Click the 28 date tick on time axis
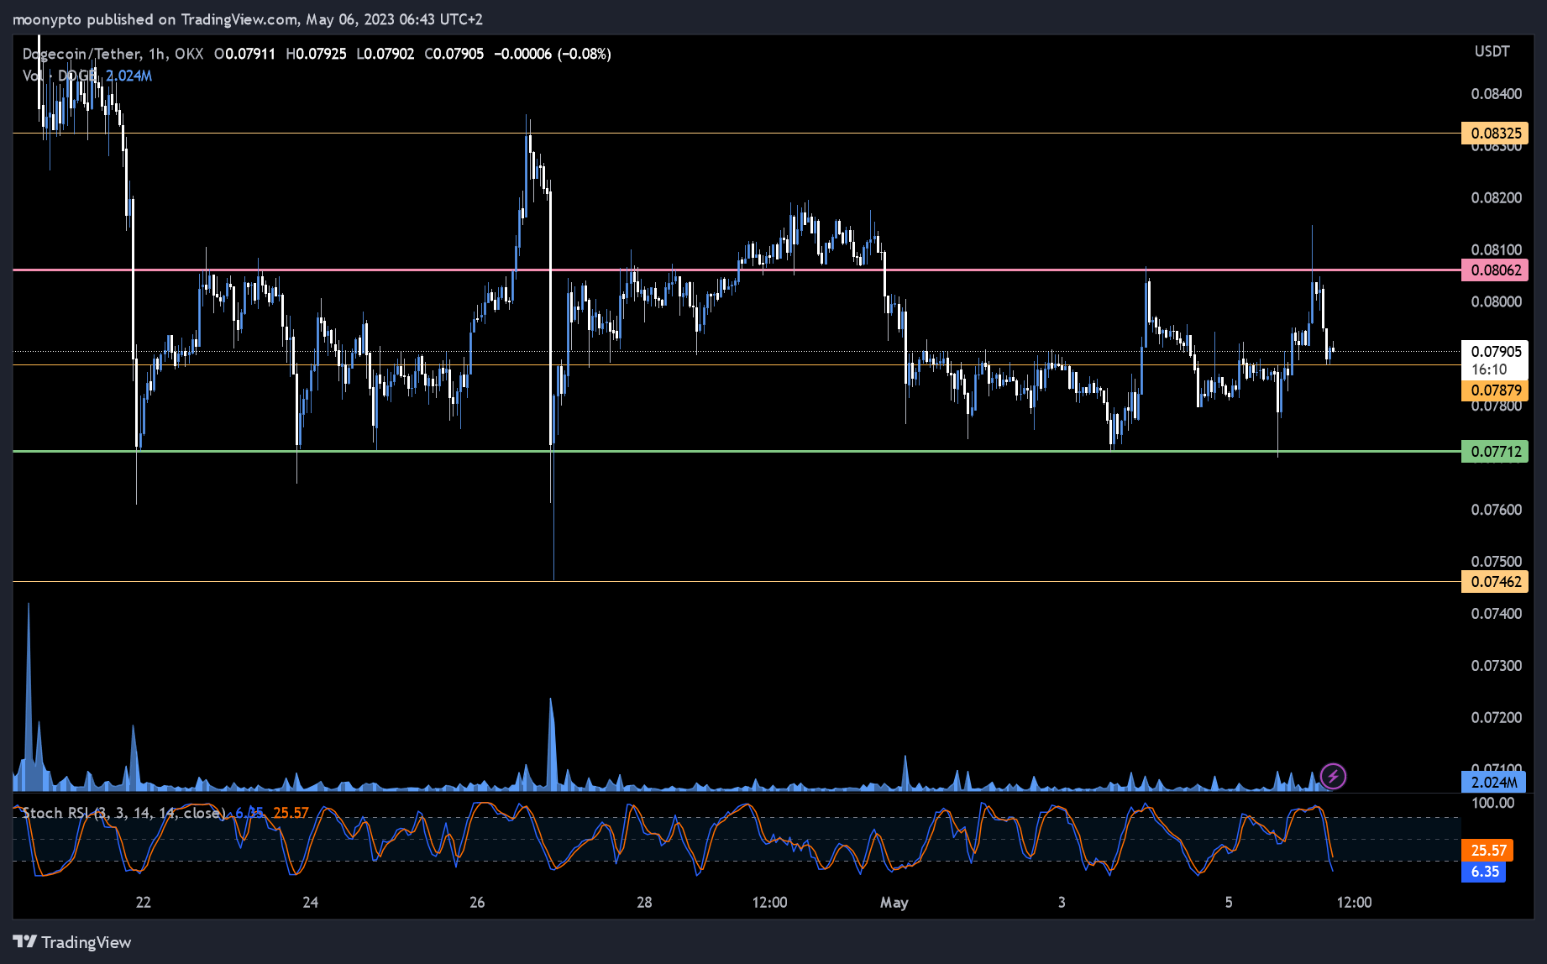 click(x=644, y=902)
